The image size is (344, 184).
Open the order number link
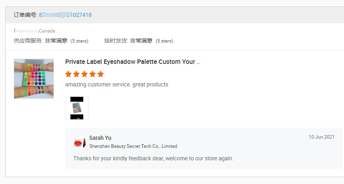point(65,15)
